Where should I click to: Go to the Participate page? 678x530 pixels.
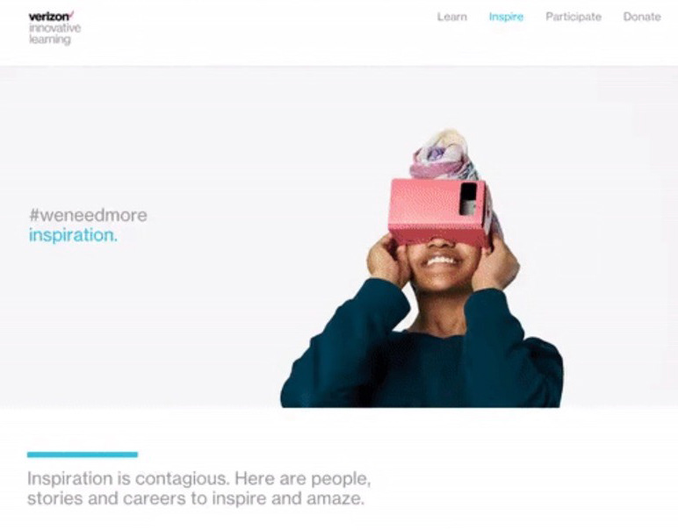(573, 17)
